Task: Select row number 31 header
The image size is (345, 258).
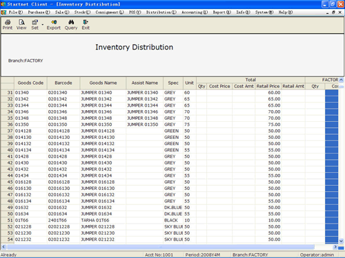Action: pos(8,93)
